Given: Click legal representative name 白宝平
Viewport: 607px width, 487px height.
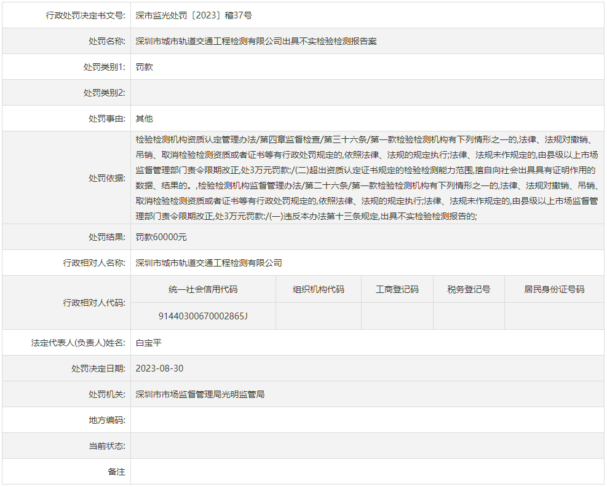Looking at the screenshot, I should [149, 343].
